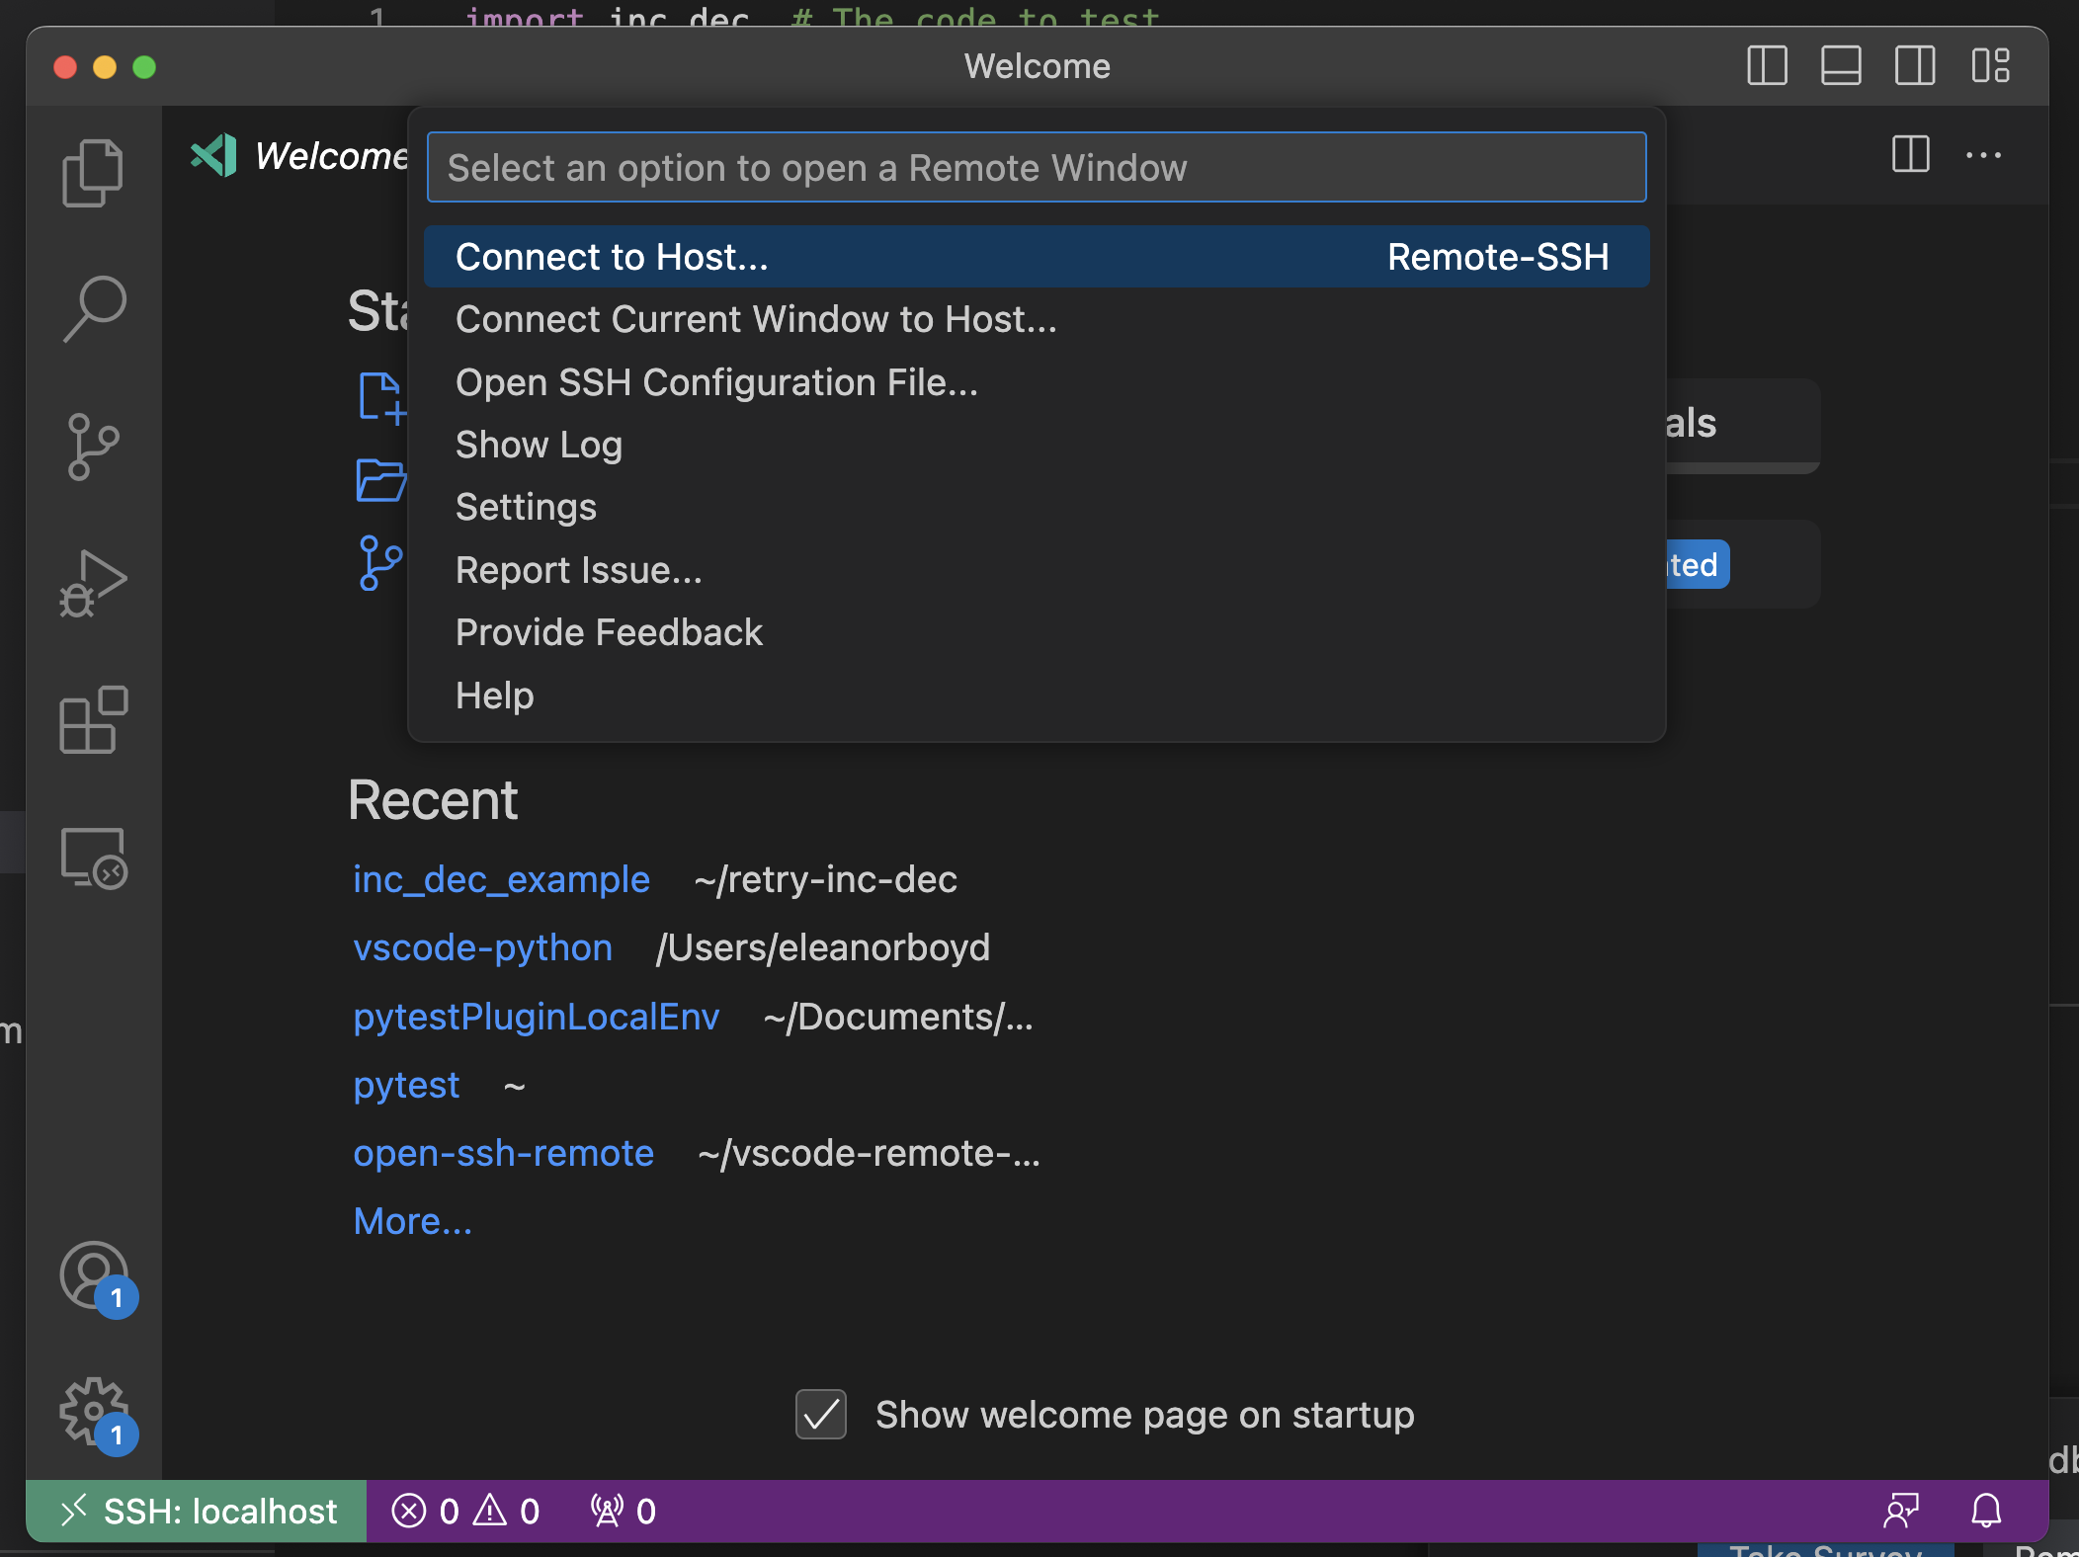Image resolution: width=2079 pixels, height=1557 pixels.
Task: Click the More... recent link
Action: 412,1221
